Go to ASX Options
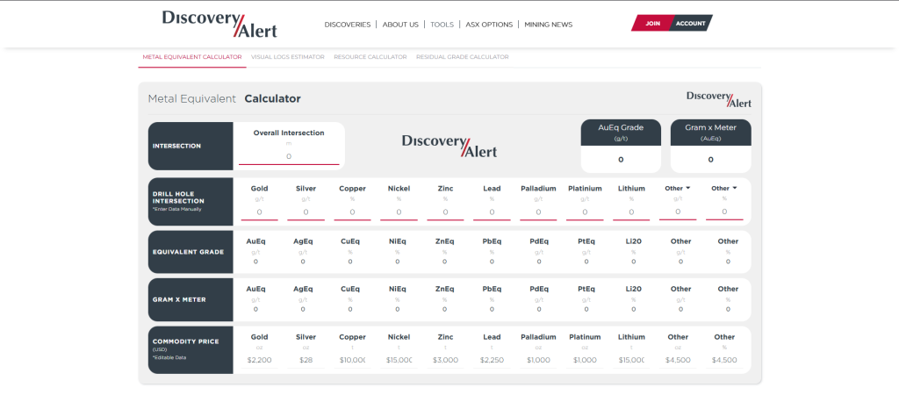Screen dimensions: 899x395 (489, 25)
